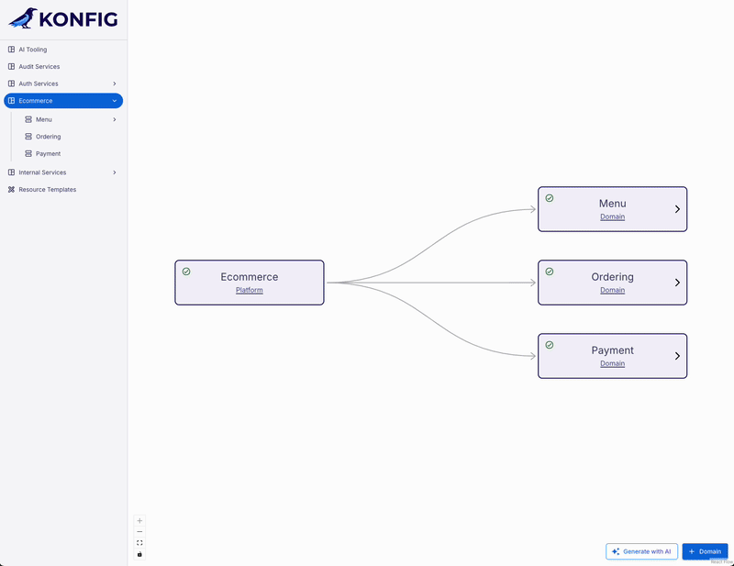Click the Konfig raven logo
Viewport: 734px width, 566px height.
click(x=23, y=17)
